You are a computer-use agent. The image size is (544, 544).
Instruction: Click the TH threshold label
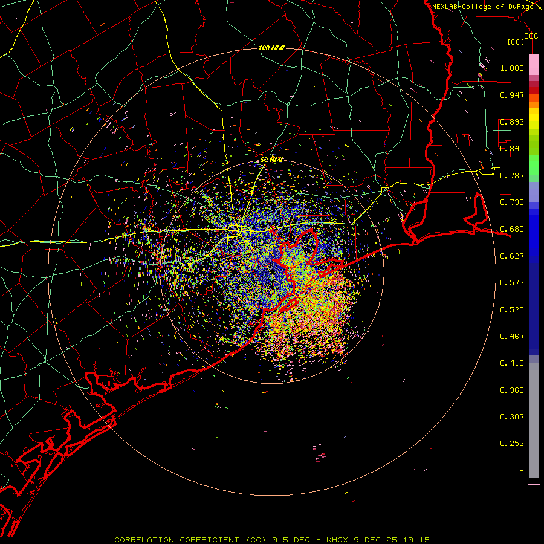click(519, 471)
